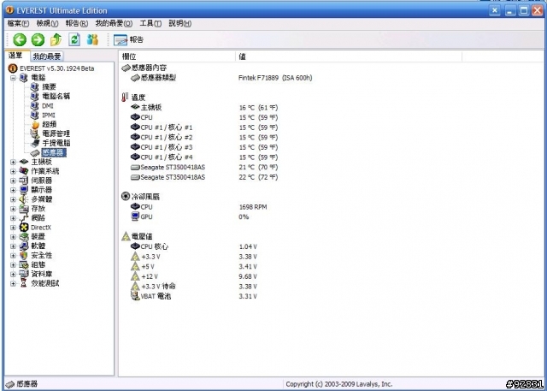Expand the DirectX tree node
This screenshot has width=547, height=391.
(x=14, y=228)
